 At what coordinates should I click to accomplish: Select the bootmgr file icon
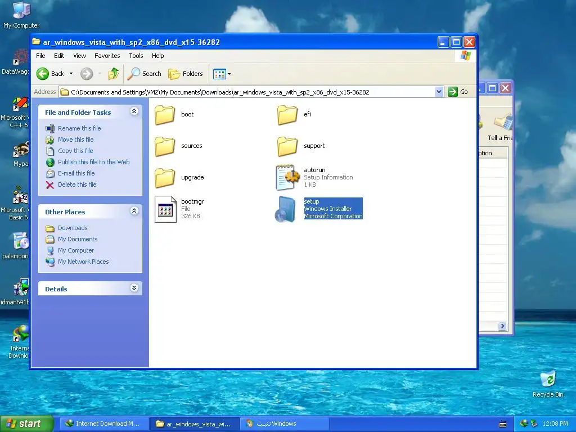(x=165, y=209)
